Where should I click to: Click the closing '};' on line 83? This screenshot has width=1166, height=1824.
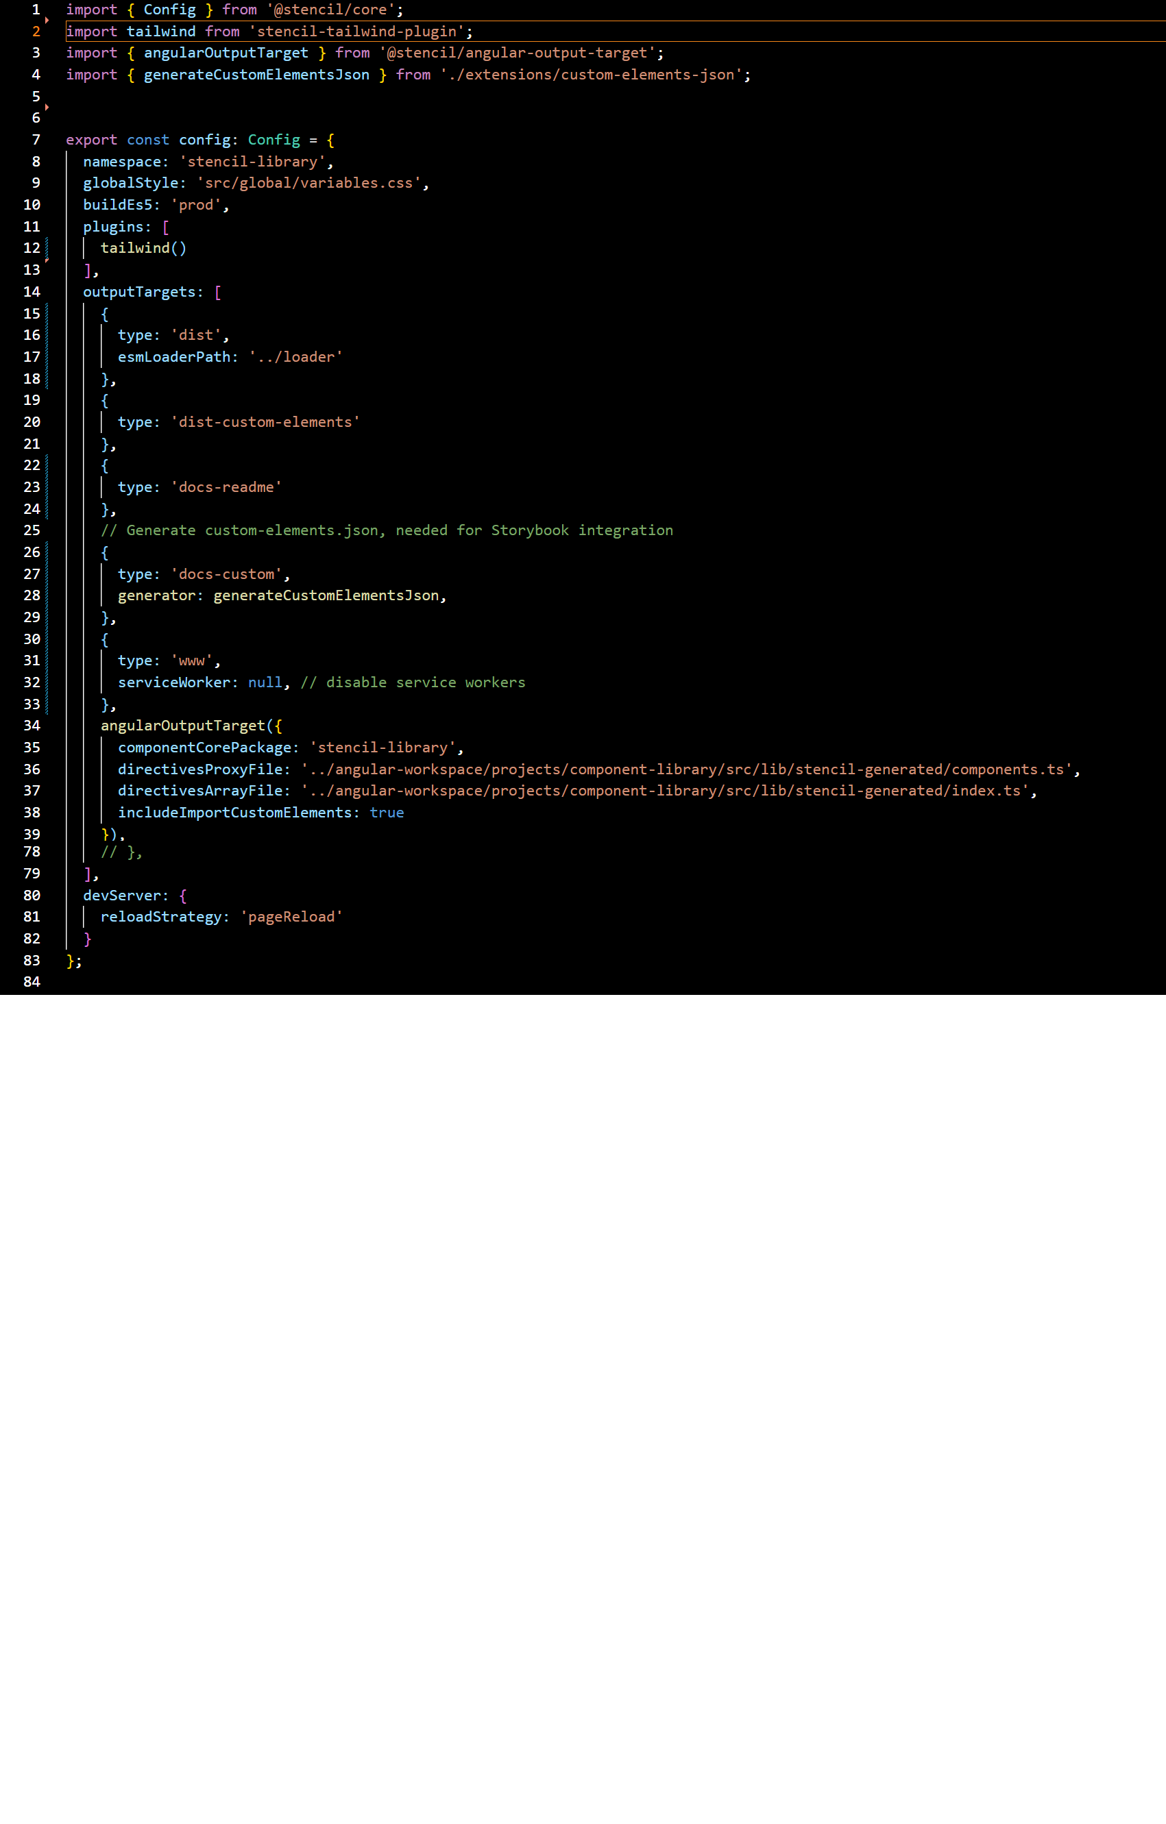click(74, 961)
